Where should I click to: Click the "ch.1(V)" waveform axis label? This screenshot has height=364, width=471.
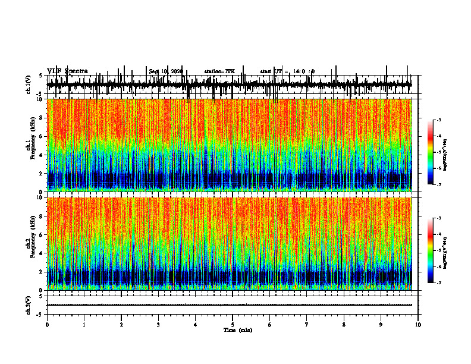pyautogui.click(x=29, y=84)
